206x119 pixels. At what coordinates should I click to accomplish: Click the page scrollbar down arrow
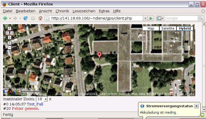click(204, 109)
